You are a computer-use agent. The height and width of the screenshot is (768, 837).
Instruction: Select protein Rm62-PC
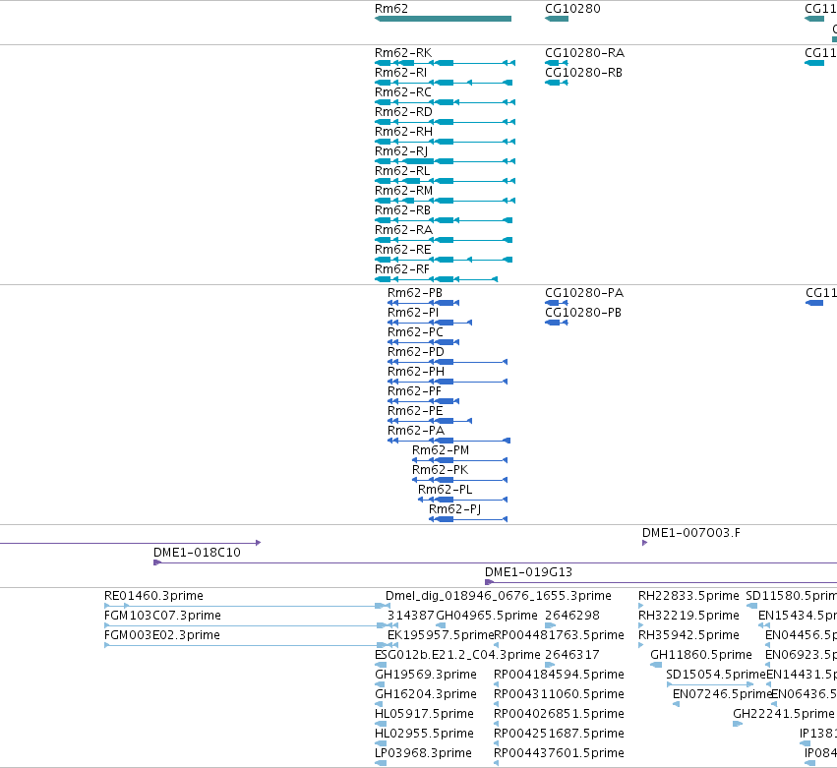(423, 342)
